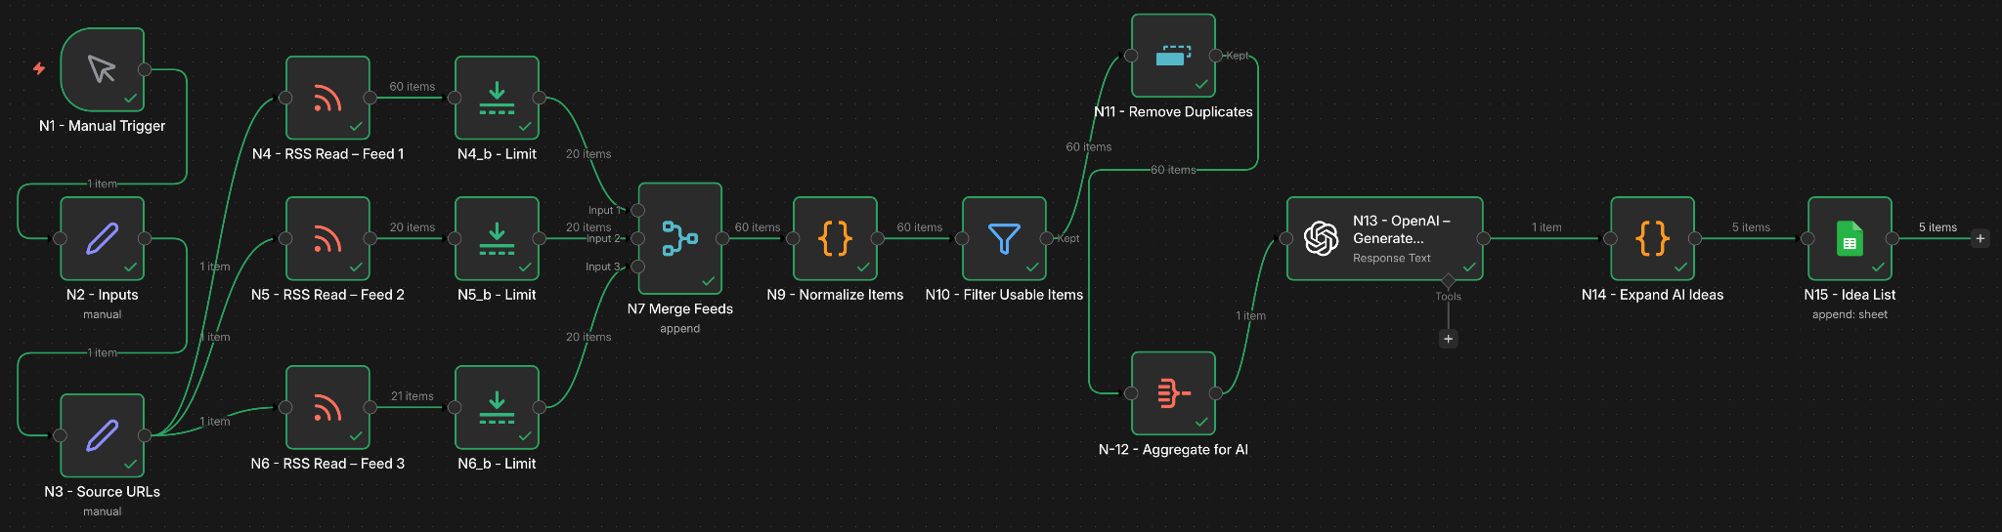This screenshot has width=2002, height=532.
Task: Click the '21 items' connection label
Action: coord(413,396)
